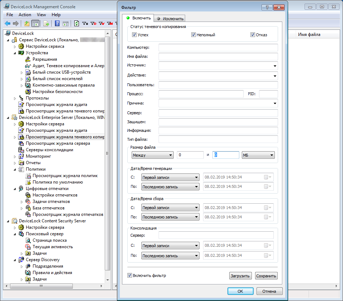Open the Причина dropdown
Screen dimensions: 343x301
pyautogui.click(x=275, y=103)
